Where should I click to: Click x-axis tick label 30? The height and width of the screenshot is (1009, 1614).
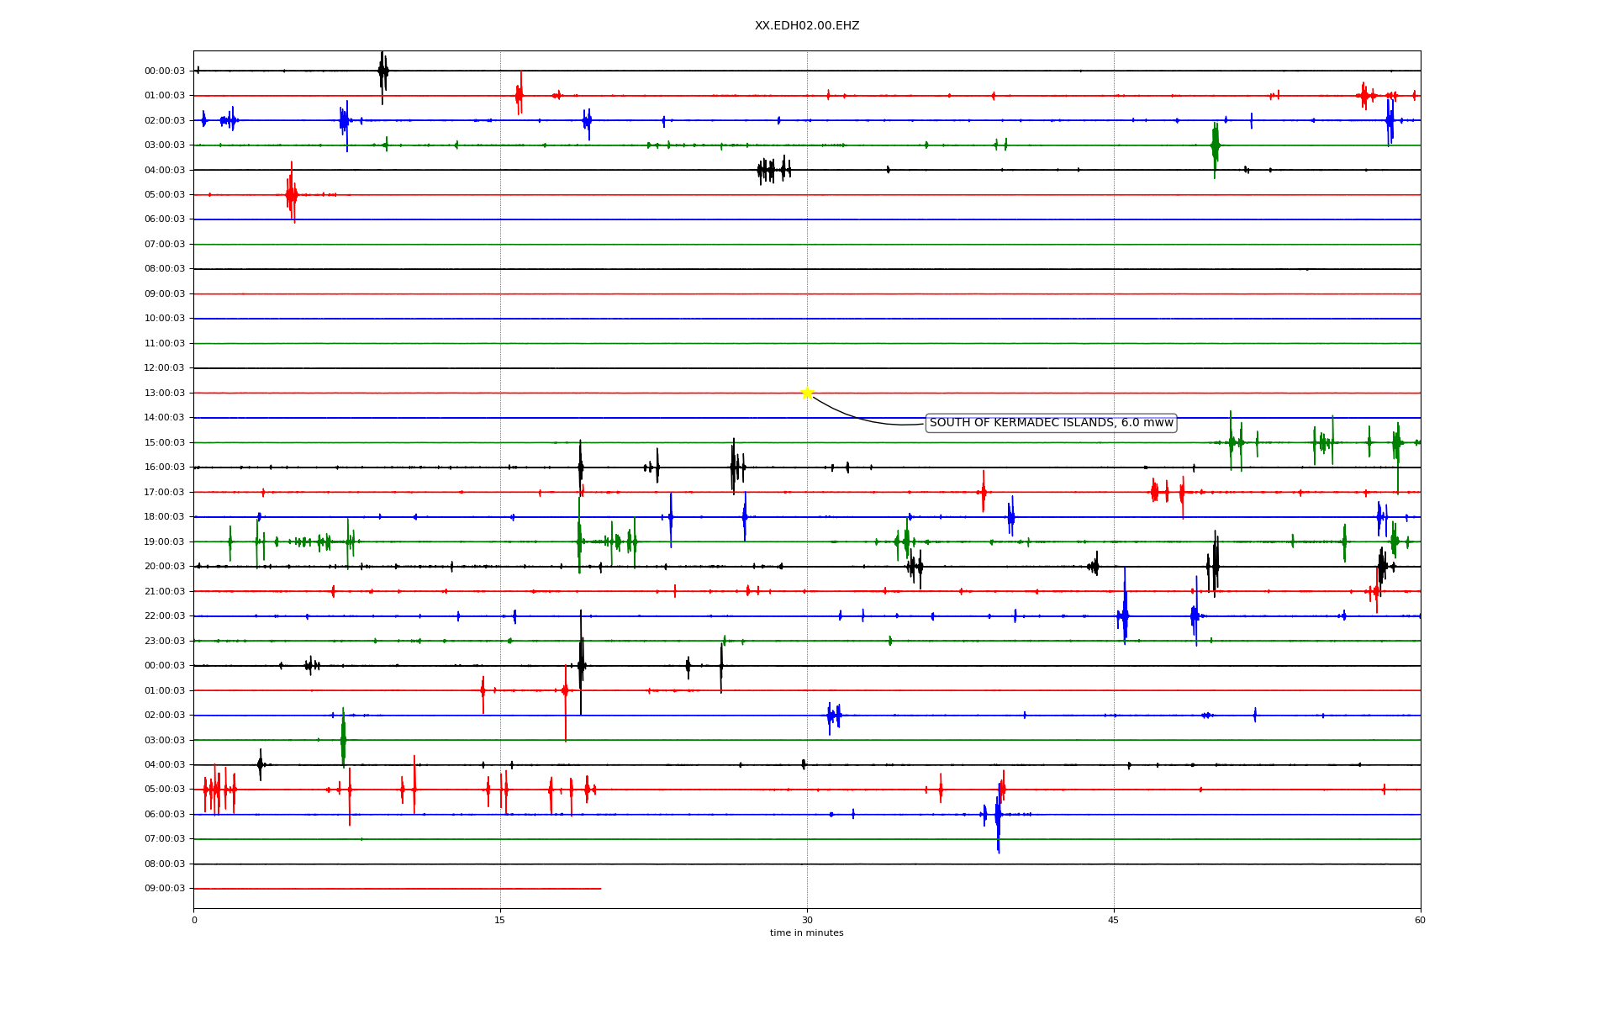click(807, 921)
